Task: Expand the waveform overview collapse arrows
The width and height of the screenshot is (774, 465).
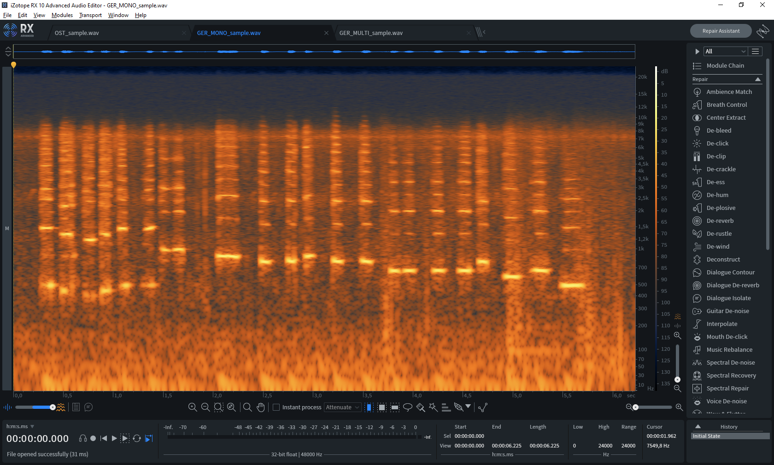Action: coord(8,52)
